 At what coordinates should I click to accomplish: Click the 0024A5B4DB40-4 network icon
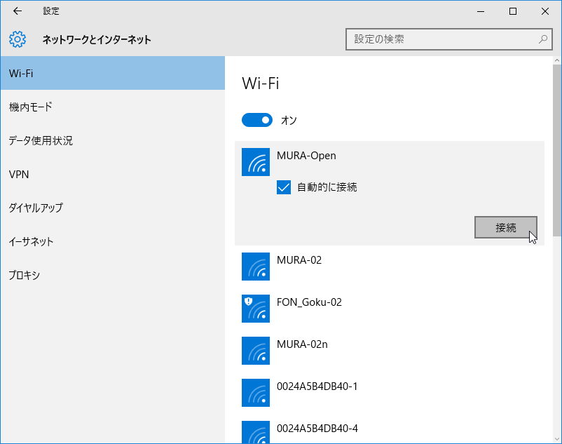[256, 432]
